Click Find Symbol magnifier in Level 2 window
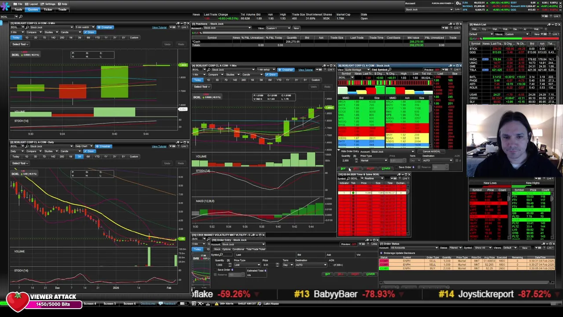 point(391,70)
